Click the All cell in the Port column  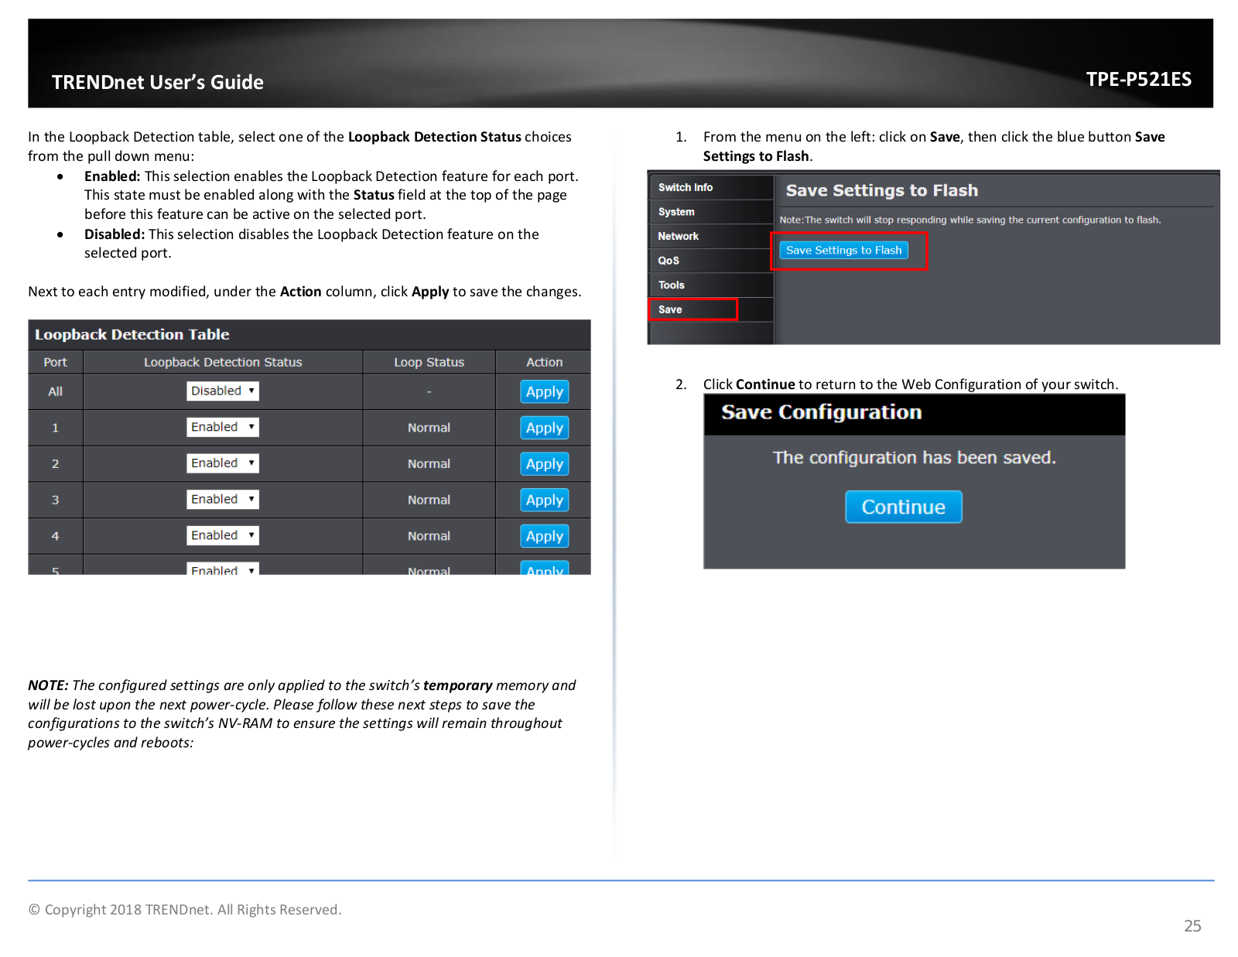coord(55,391)
